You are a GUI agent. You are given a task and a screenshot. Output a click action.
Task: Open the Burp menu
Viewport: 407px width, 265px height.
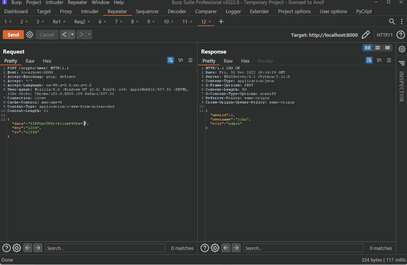tap(16, 3)
